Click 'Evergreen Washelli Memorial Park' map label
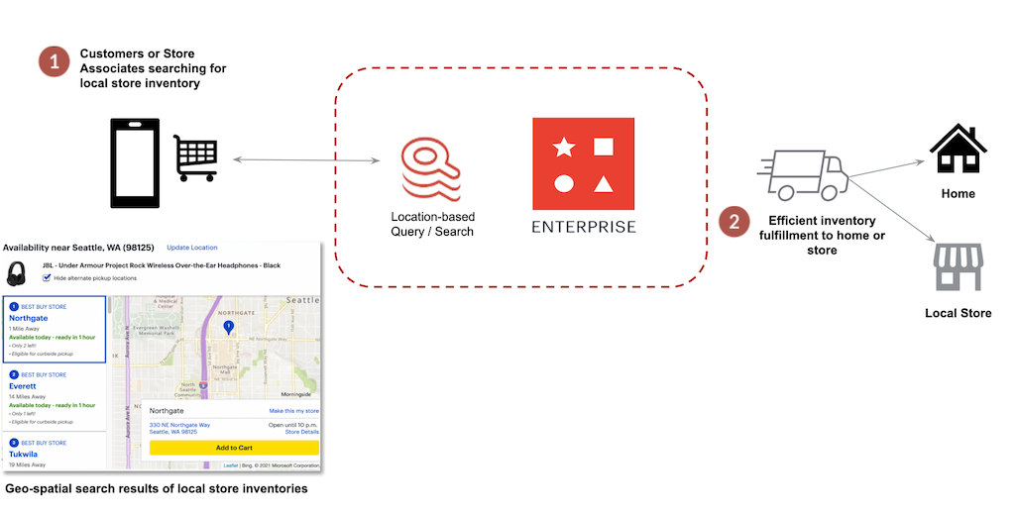The height and width of the screenshot is (515, 1015). click(x=157, y=331)
